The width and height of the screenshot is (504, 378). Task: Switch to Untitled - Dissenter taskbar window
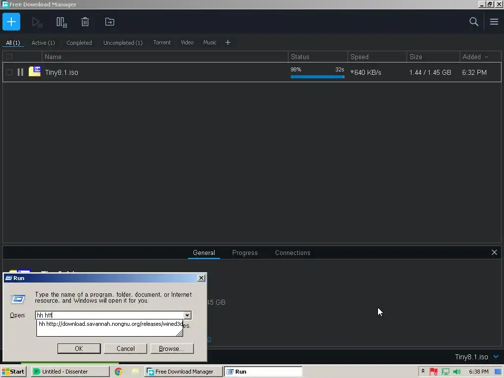[70, 372]
